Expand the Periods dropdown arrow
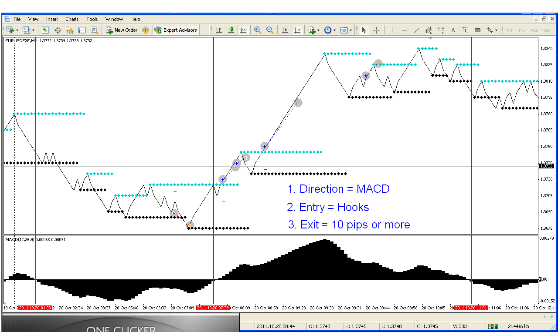Image resolution: width=558 pixels, height=332 pixels. click(x=335, y=30)
